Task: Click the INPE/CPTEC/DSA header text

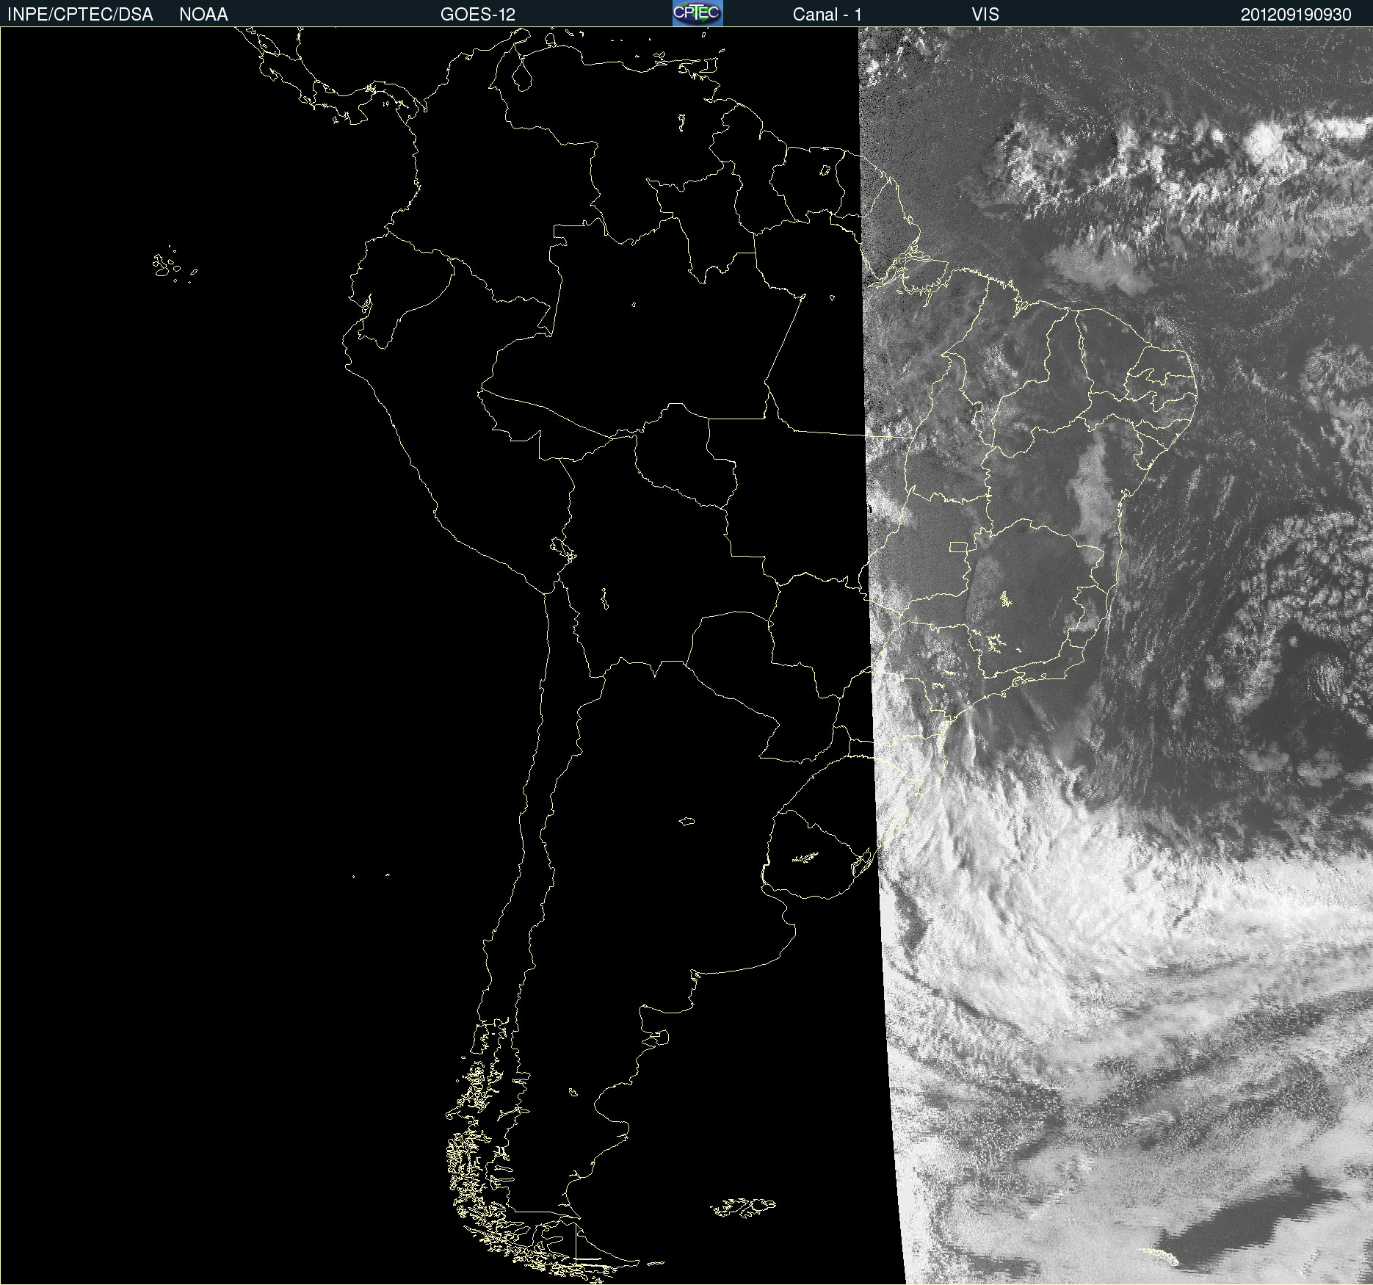Action: click(x=80, y=15)
